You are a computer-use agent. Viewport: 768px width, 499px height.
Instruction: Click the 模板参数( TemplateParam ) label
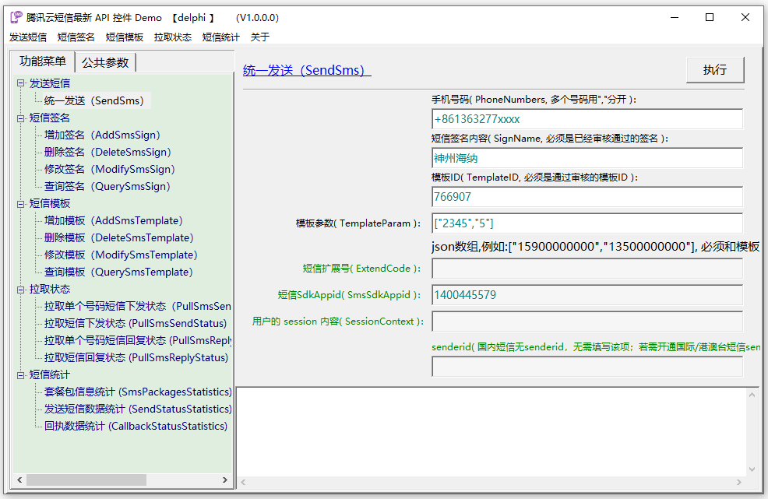click(x=358, y=223)
